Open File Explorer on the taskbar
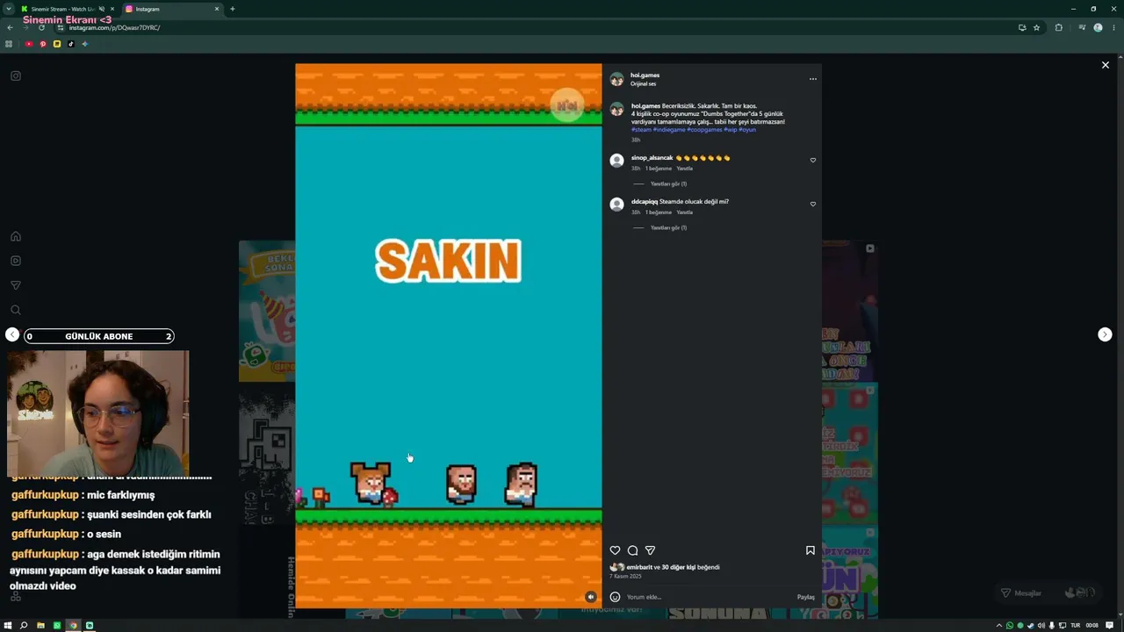 [x=40, y=625]
